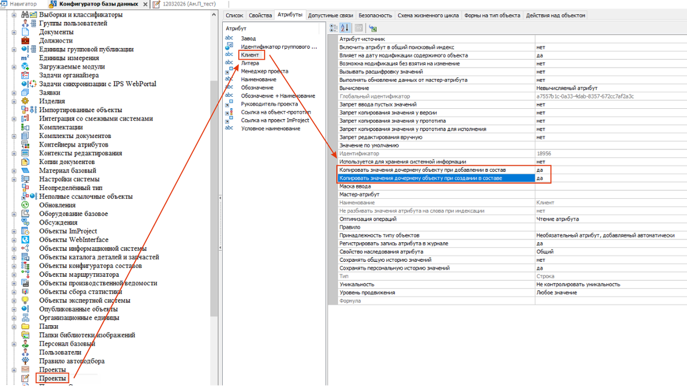Click the checklist icon of Задачи органайзера
The image size is (687, 386).
point(25,75)
